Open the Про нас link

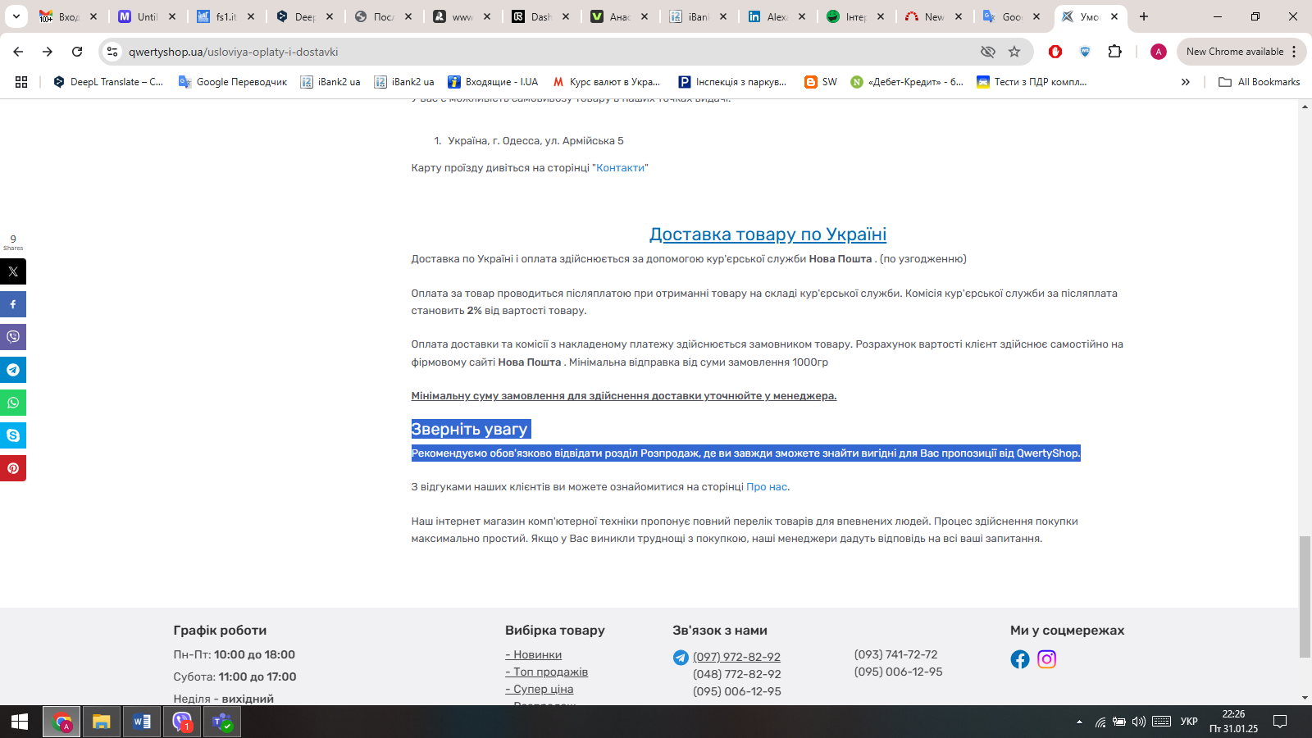point(767,487)
